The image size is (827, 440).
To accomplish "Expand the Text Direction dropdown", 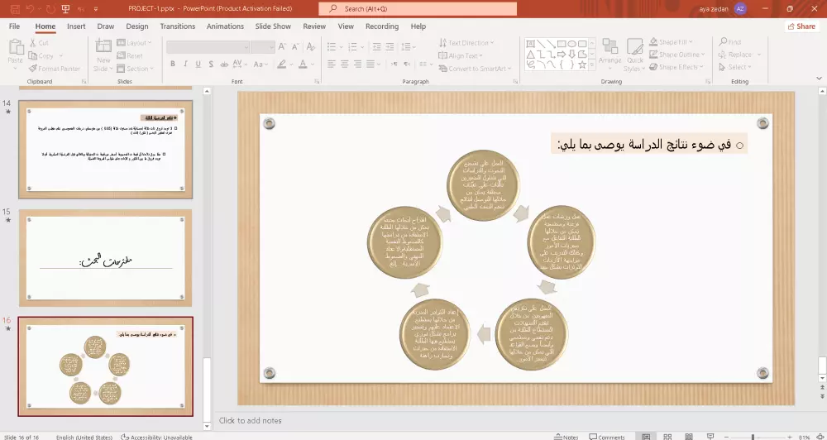I will tap(466, 43).
